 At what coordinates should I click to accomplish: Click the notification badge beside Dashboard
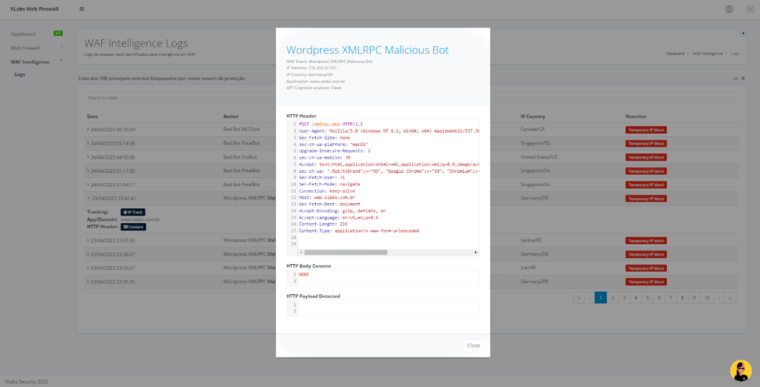click(57, 33)
